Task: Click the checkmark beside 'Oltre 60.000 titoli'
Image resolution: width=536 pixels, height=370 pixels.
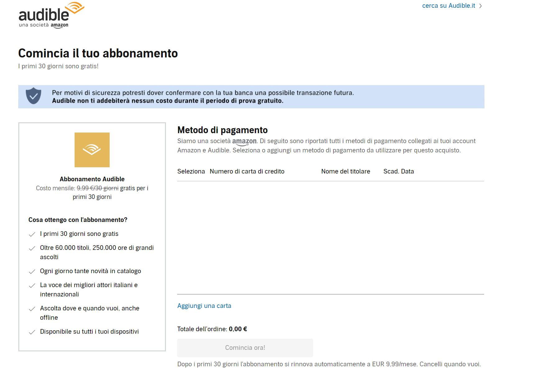Action: tap(32, 248)
